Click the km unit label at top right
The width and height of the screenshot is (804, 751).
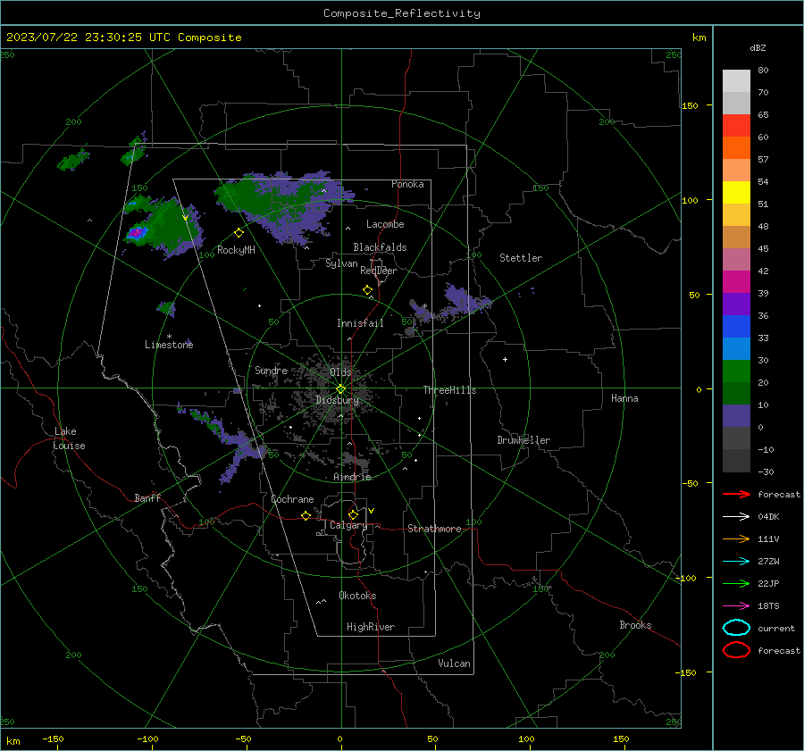pos(699,38)
